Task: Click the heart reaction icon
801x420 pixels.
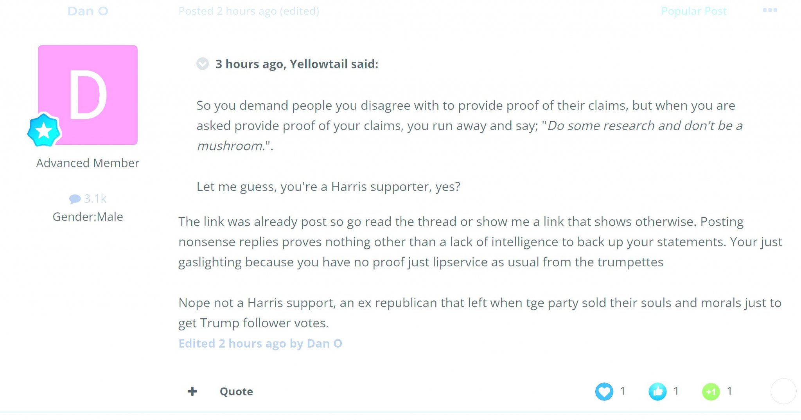Action: coord(604,391)
